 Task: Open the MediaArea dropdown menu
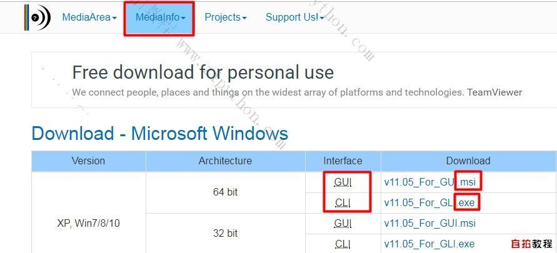pyautogui.click(x=89, y=17)
